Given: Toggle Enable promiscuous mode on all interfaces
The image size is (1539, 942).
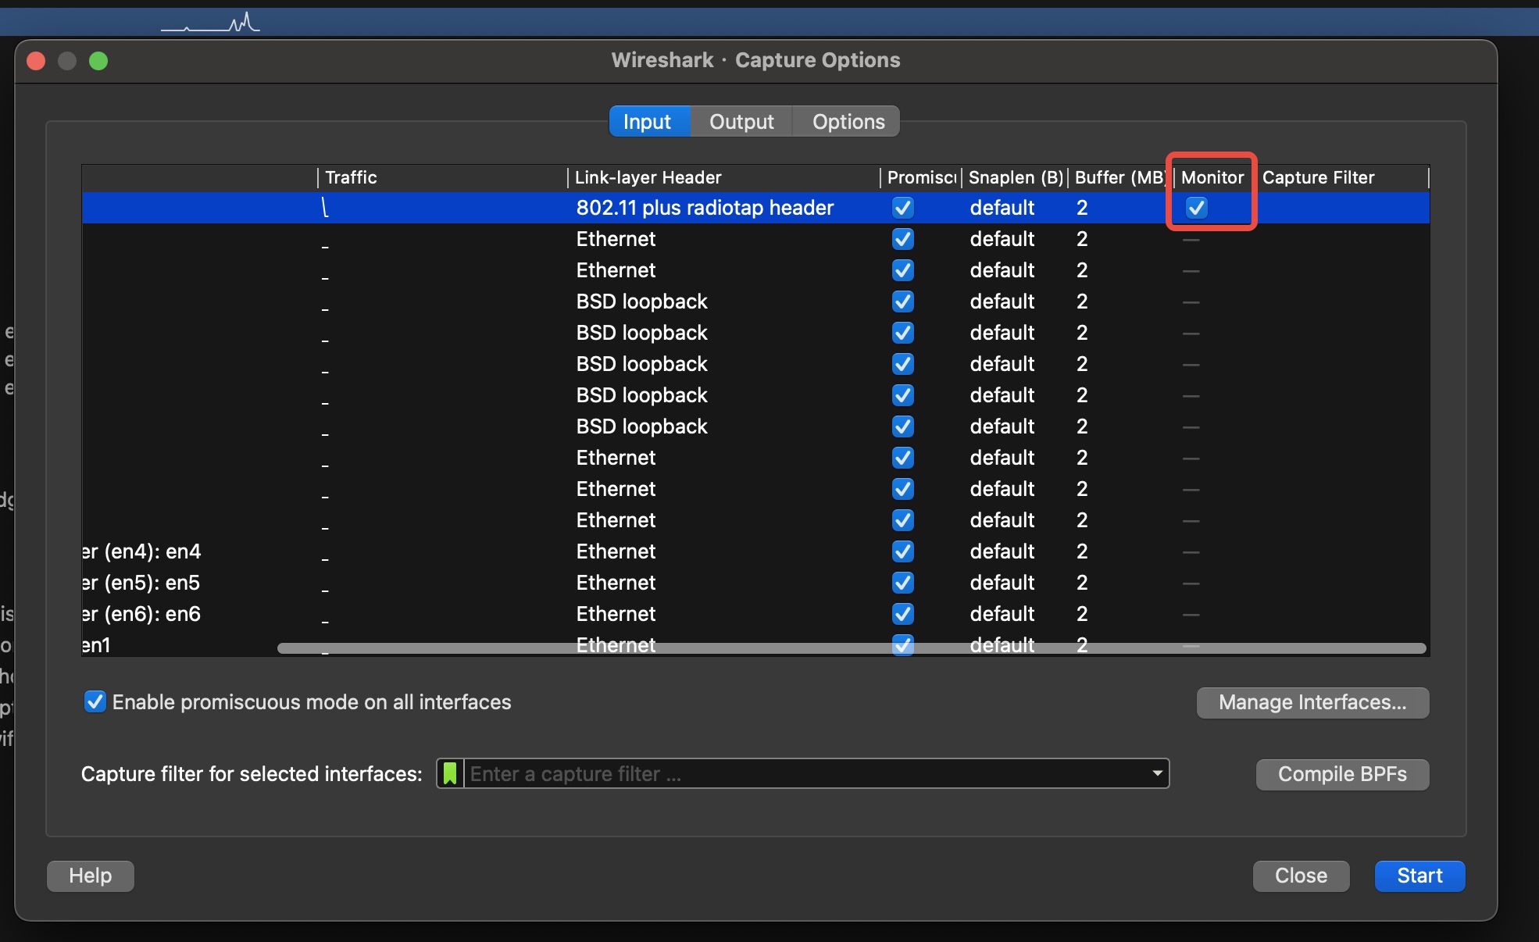Looking at the screenshot, I should coord(95,701).
